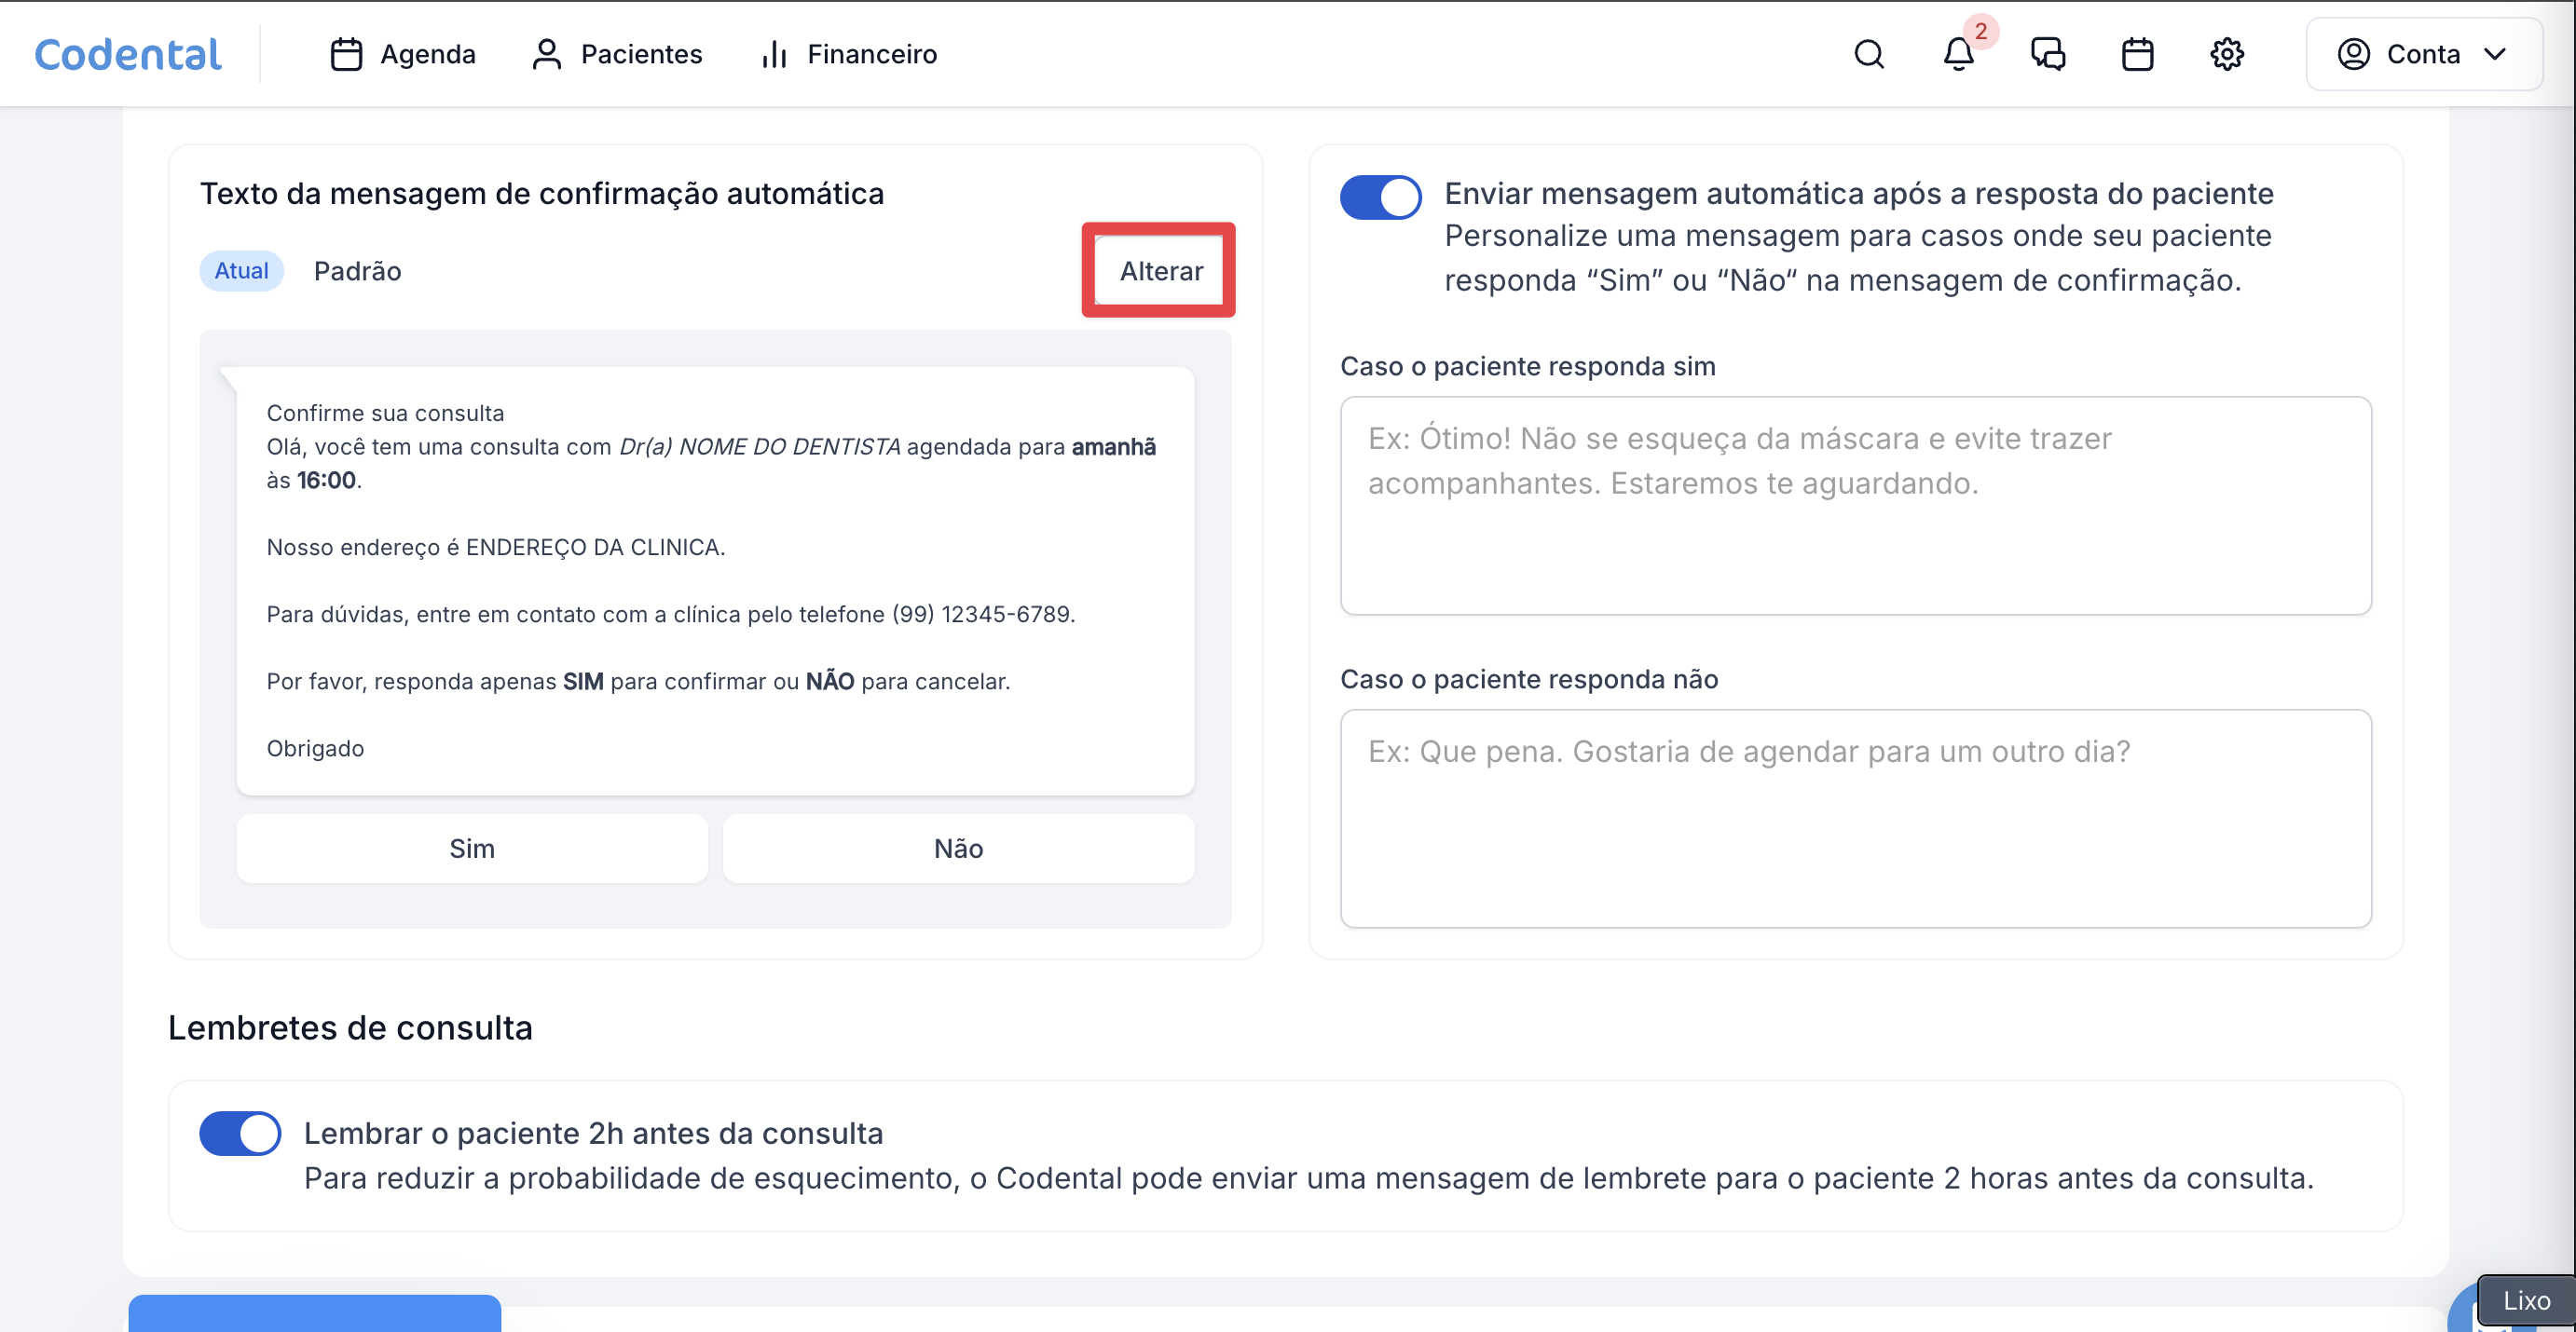Focus the 'responda sim' message field
Viewport: 2576px width, 1332px height.
(1855, 506)
